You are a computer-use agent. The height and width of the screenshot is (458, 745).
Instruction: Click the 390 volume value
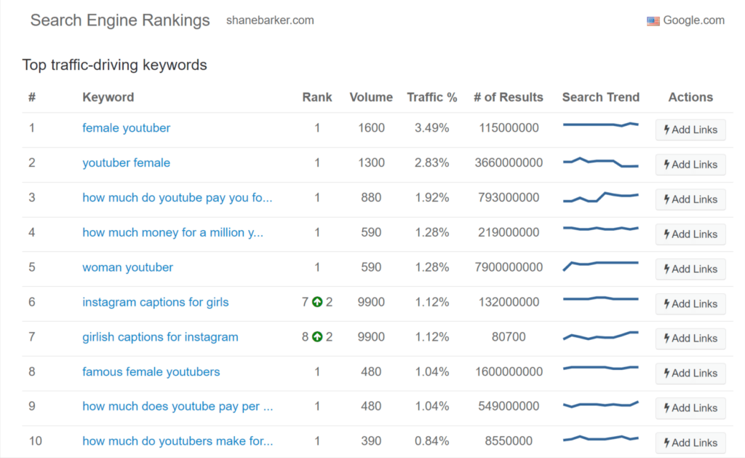(371, 441)
